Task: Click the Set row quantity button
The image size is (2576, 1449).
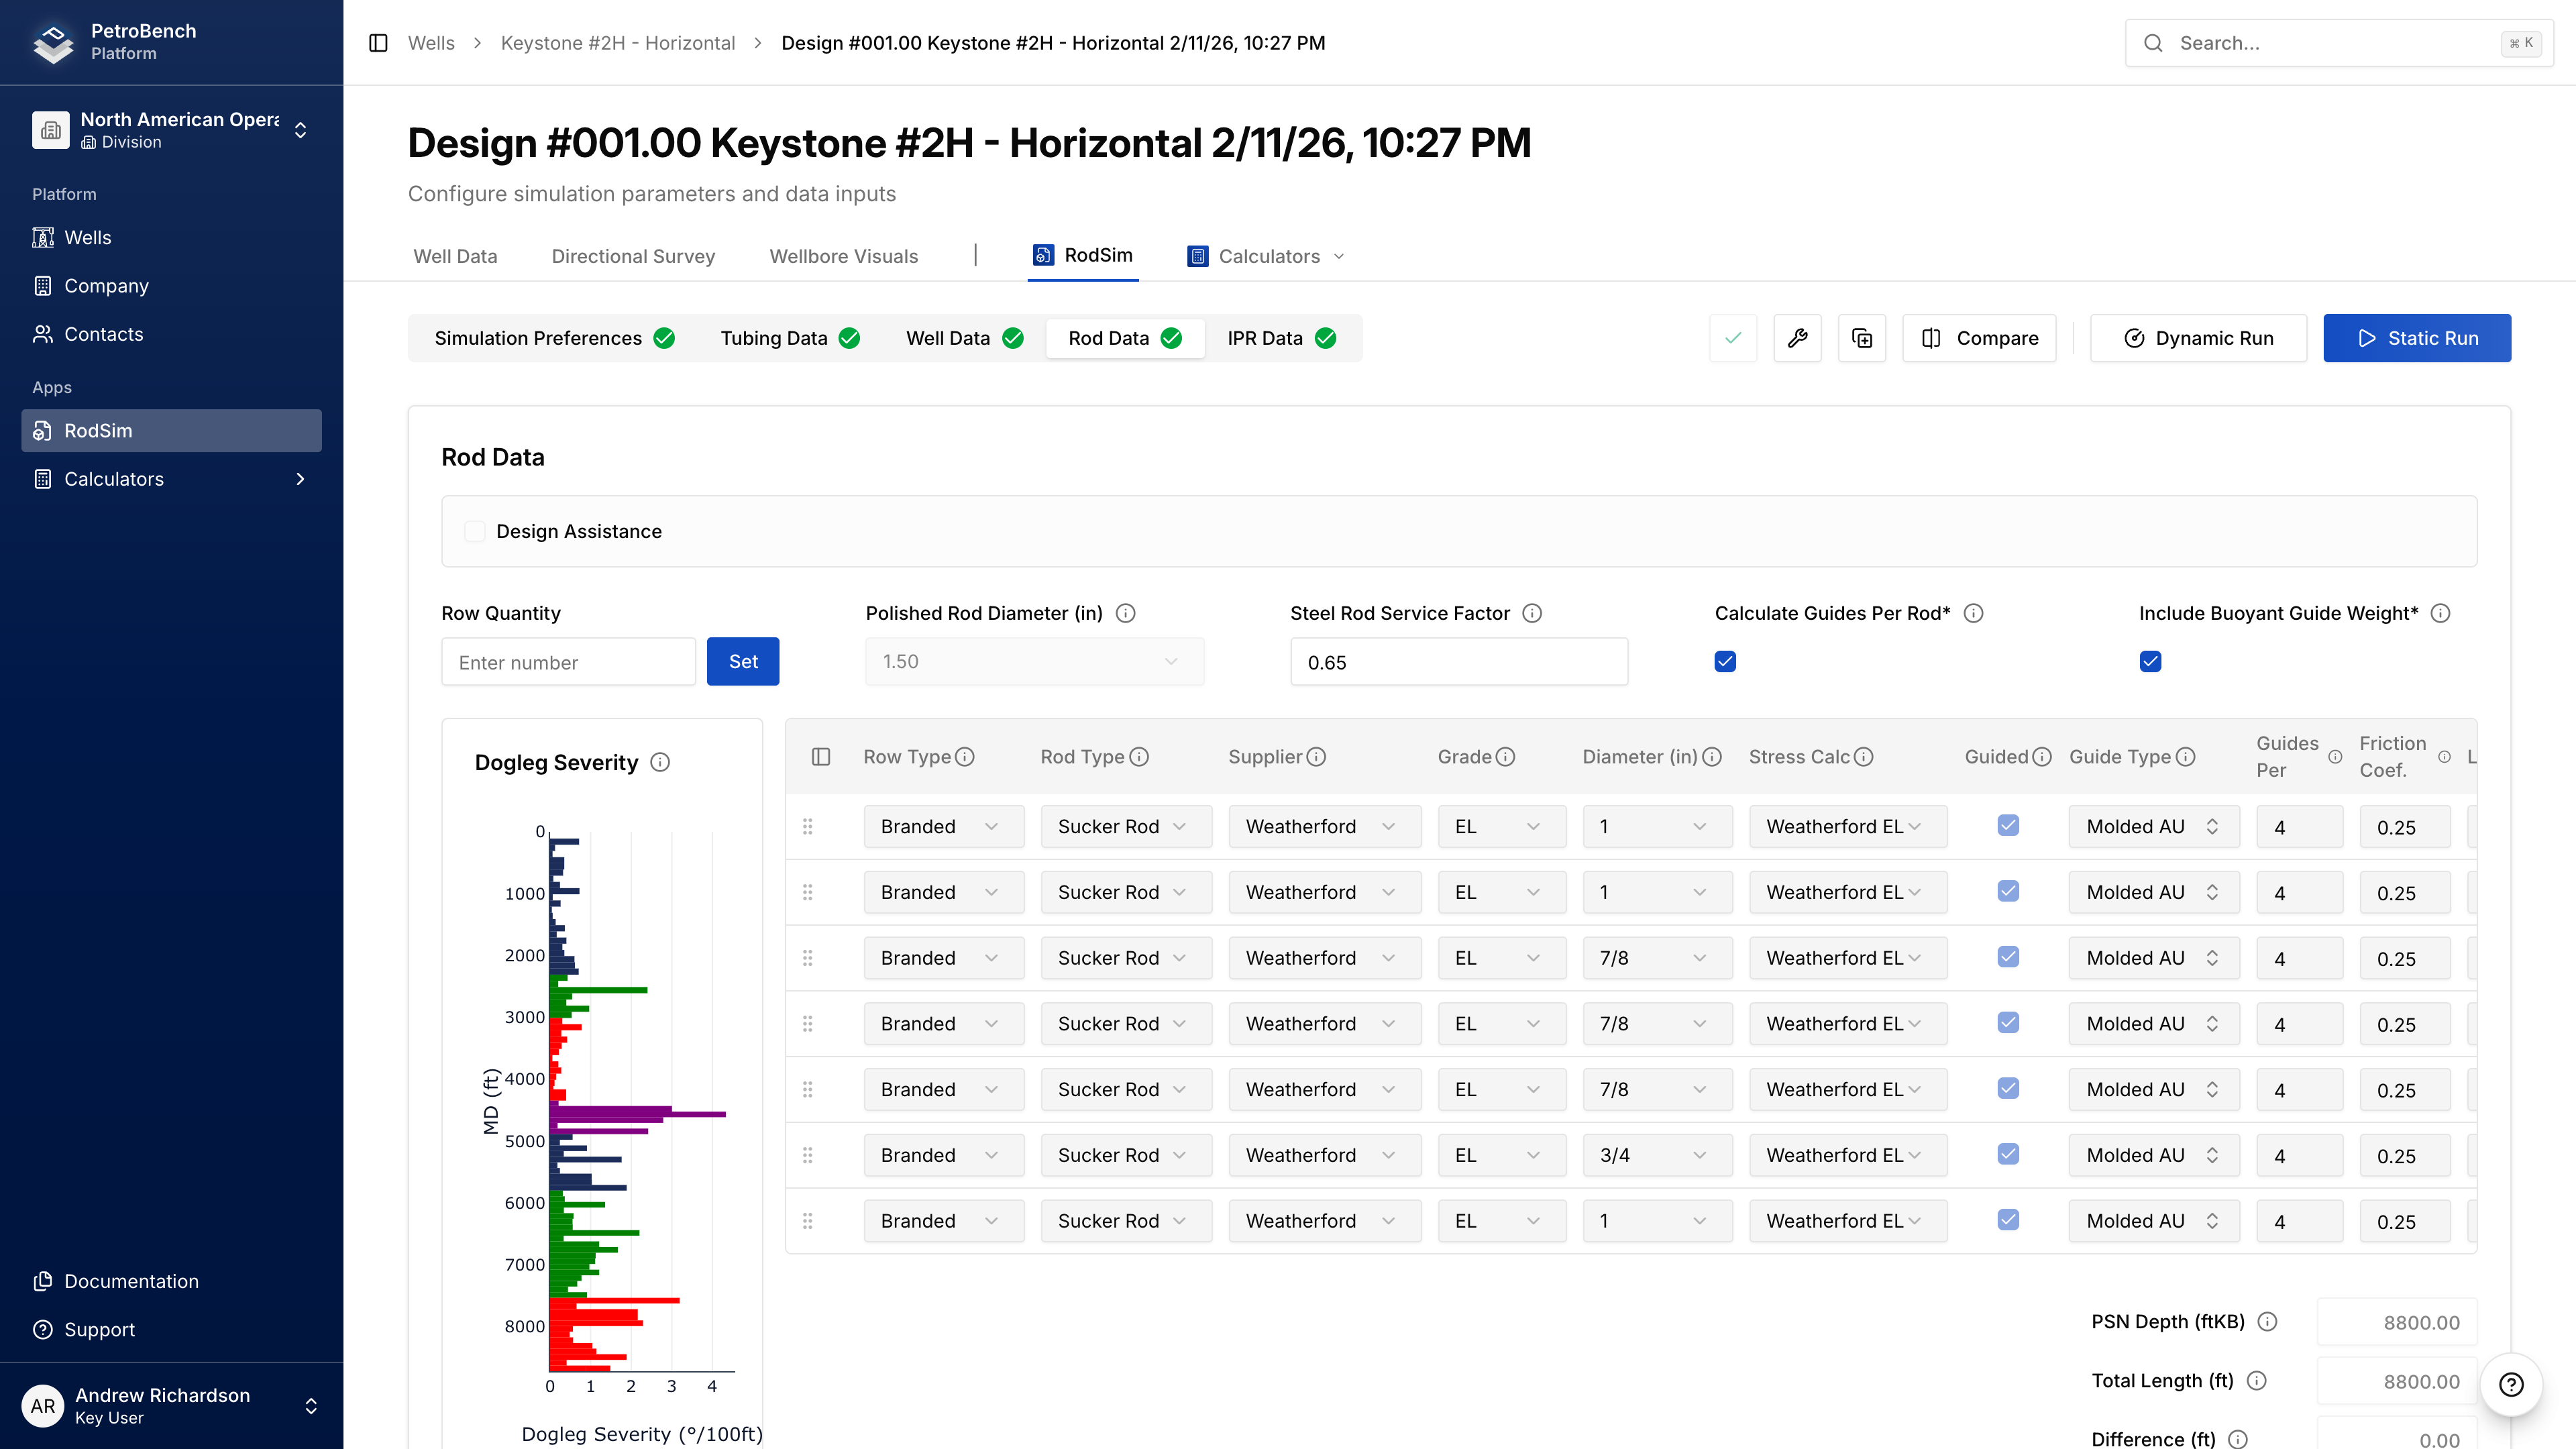Action: coord(743,662)
